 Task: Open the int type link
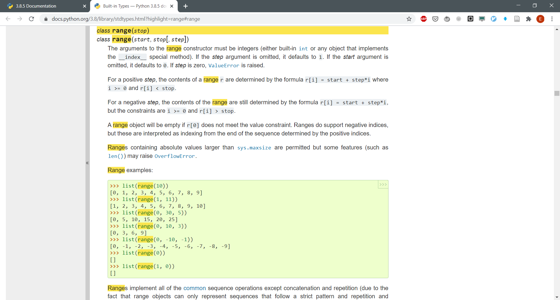(303, 49)
